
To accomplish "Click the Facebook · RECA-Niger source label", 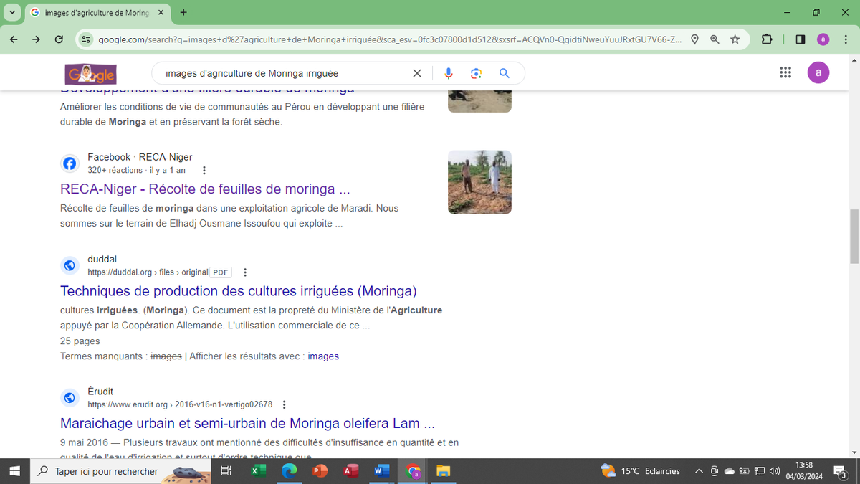I will click(140, 157).
